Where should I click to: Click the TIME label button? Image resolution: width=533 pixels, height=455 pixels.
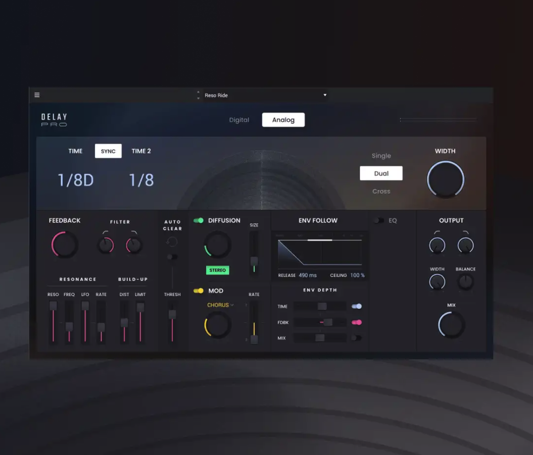(x=75, y=151)
